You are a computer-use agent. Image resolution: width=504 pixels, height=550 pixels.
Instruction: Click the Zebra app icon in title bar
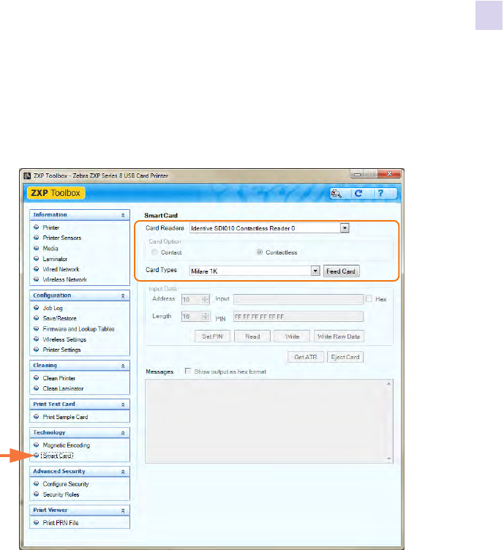tap(27, 176)
